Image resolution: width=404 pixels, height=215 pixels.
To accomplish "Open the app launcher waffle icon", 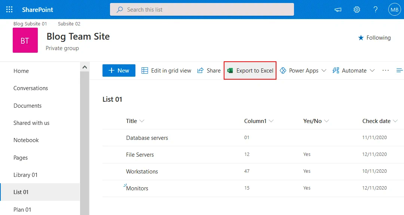I will click(9, 10).
